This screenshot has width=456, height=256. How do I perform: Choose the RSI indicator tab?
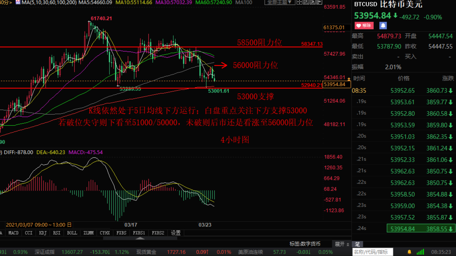pos(57,233)
